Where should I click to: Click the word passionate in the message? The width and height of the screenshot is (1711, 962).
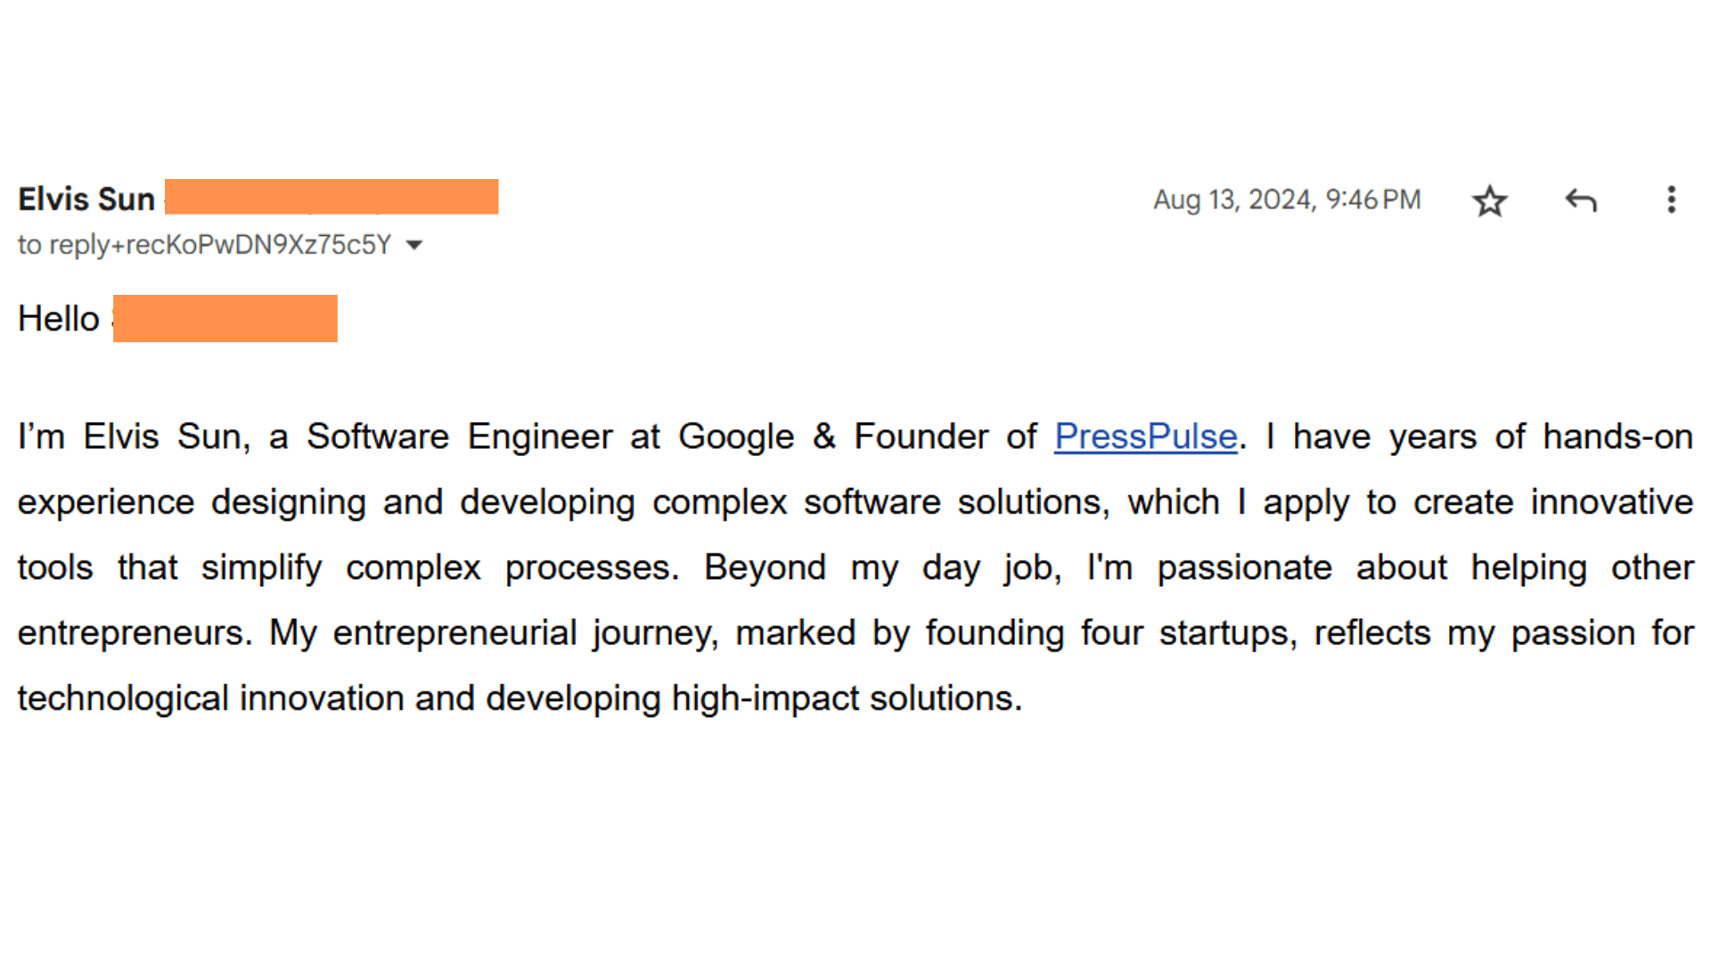tap(1244, 567)
